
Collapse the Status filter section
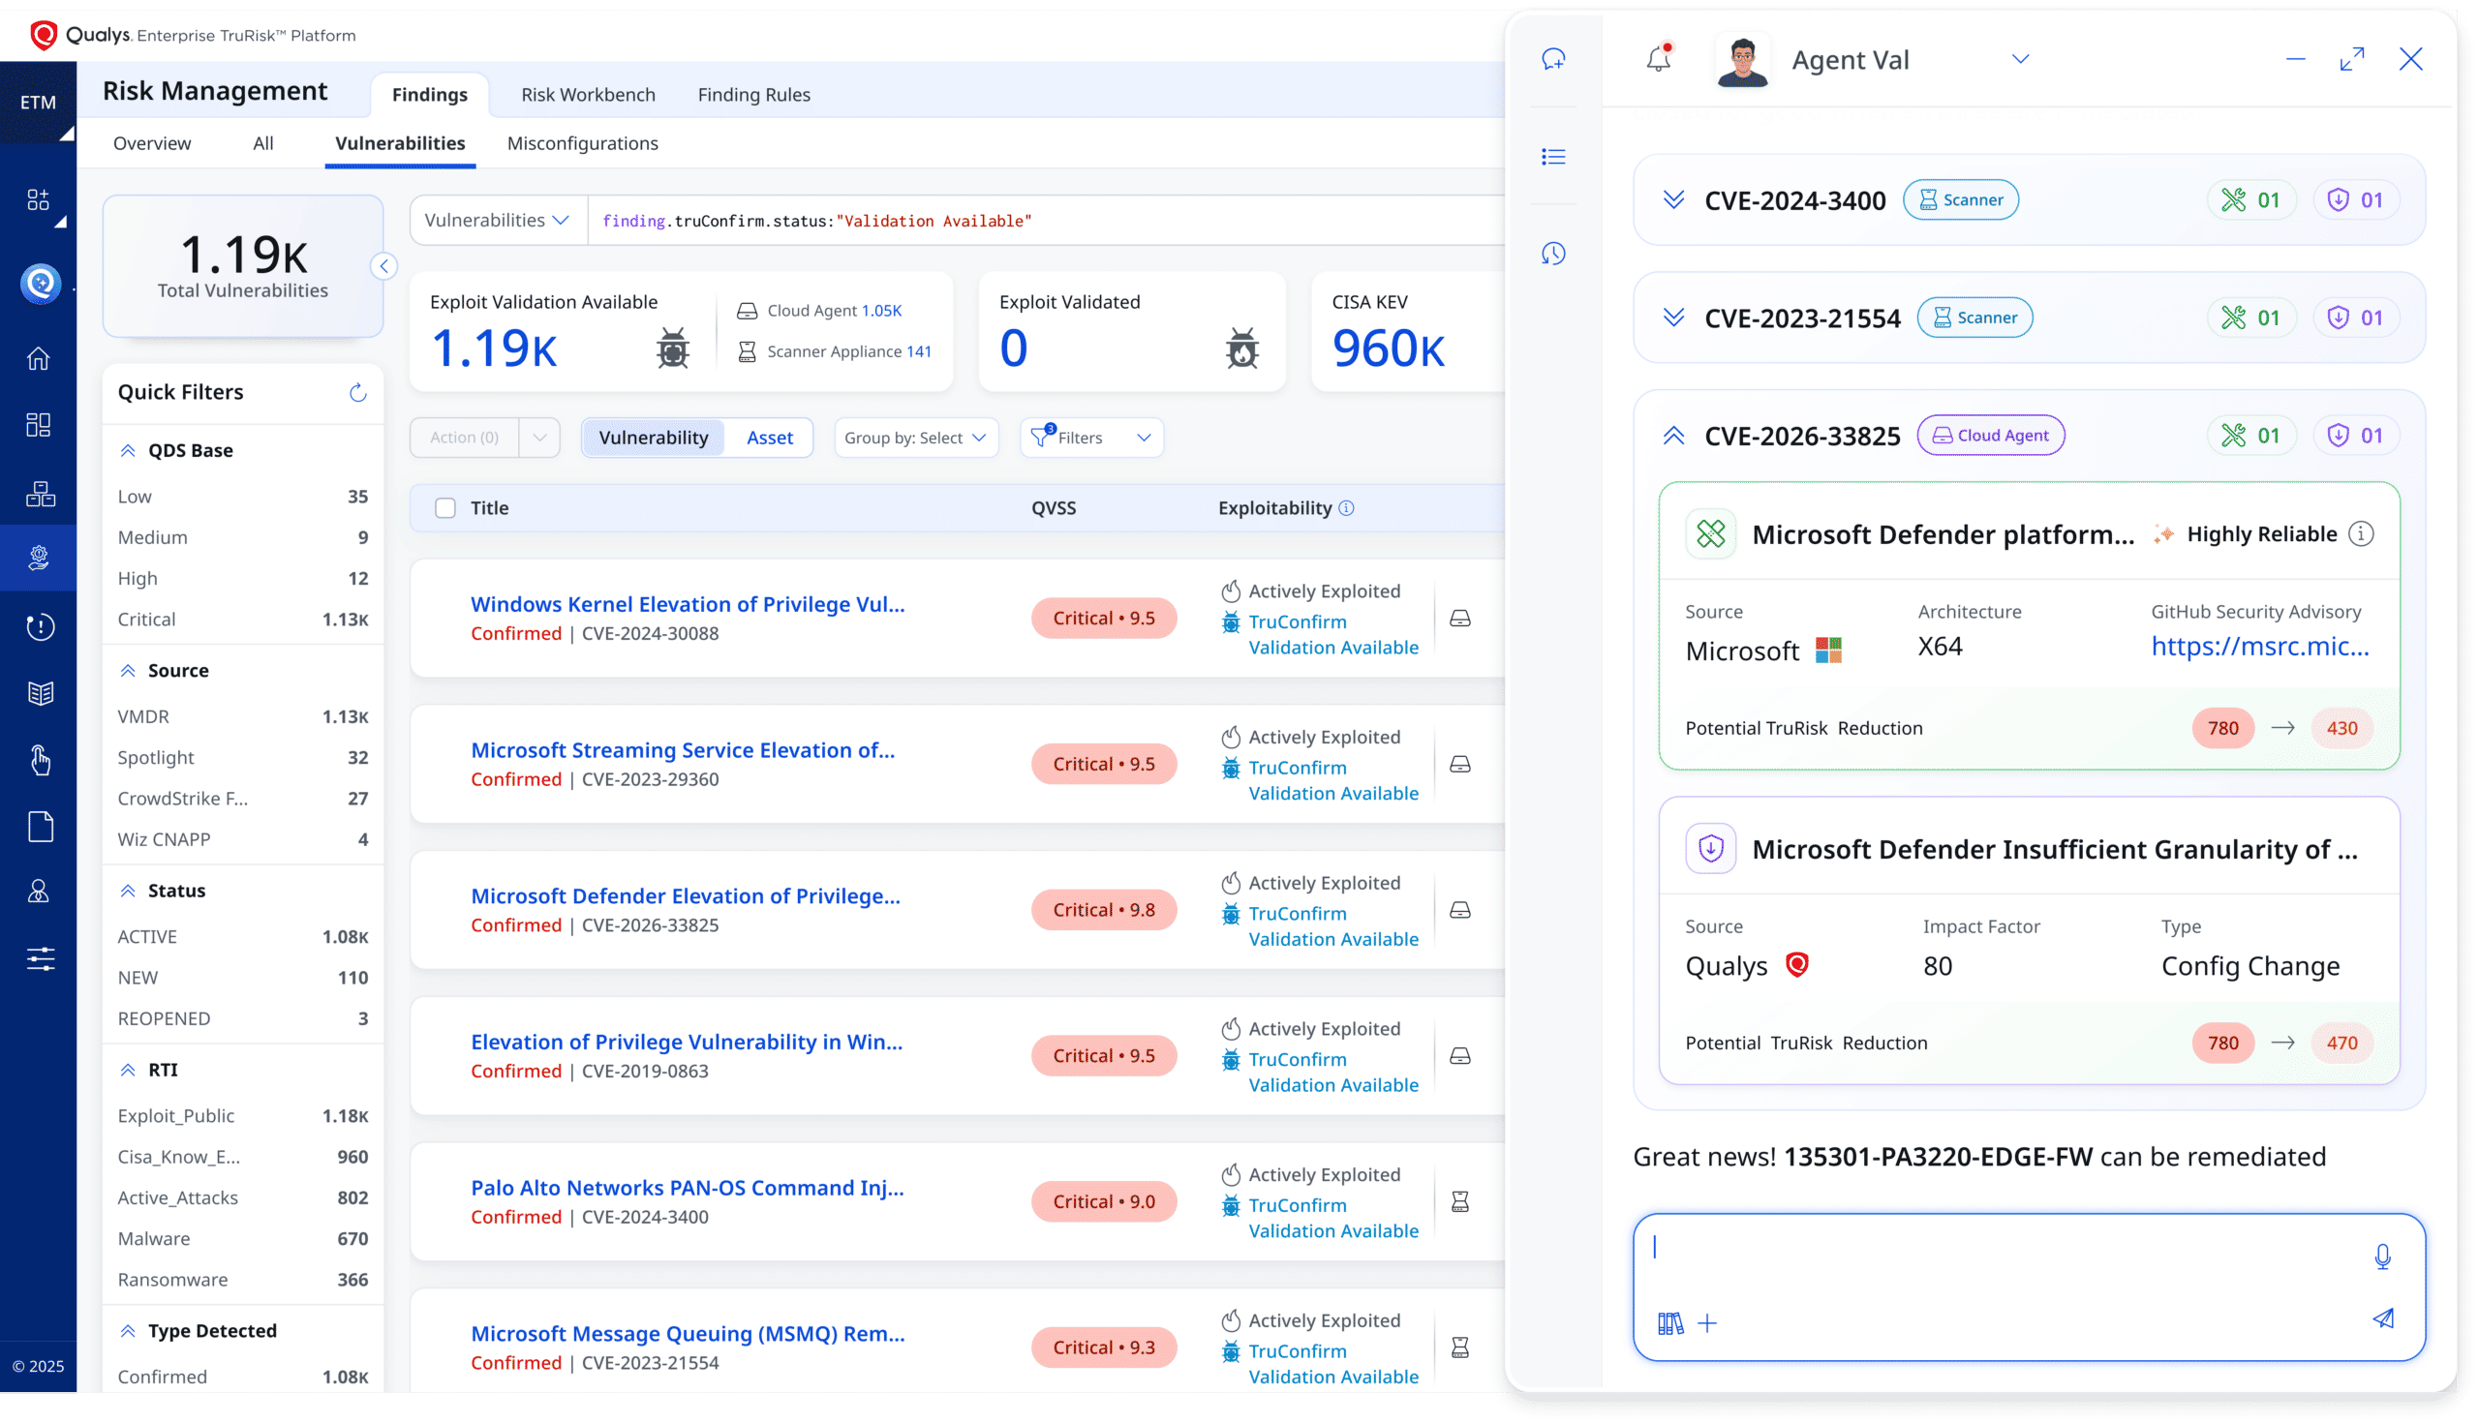[127, 891]
